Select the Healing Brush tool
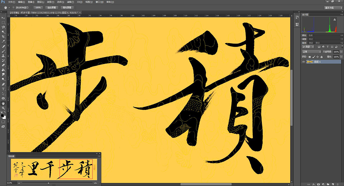This screenshot has height=186, width=344. pyautogui.click(x=3, y=46)
